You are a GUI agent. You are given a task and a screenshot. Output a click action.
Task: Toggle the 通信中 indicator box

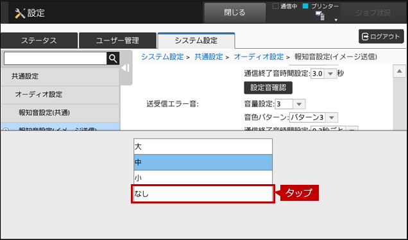275,6
